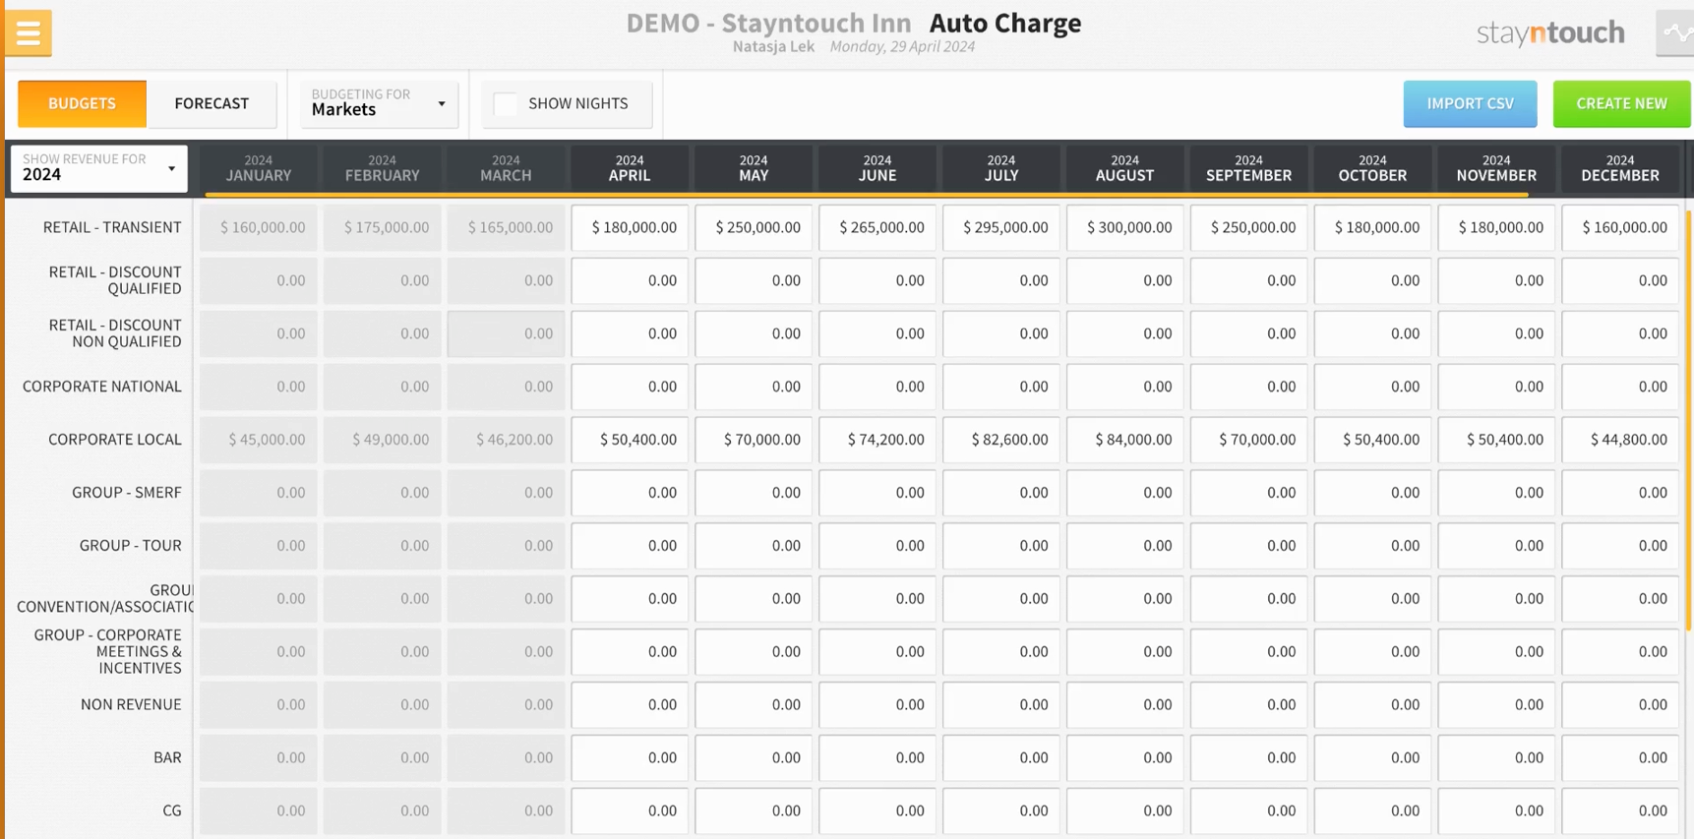The height and width of the screenshot is (839, 1694).
Task: Edit Retail - Transient April budget $180,000.00
Action: coord(630,227)
